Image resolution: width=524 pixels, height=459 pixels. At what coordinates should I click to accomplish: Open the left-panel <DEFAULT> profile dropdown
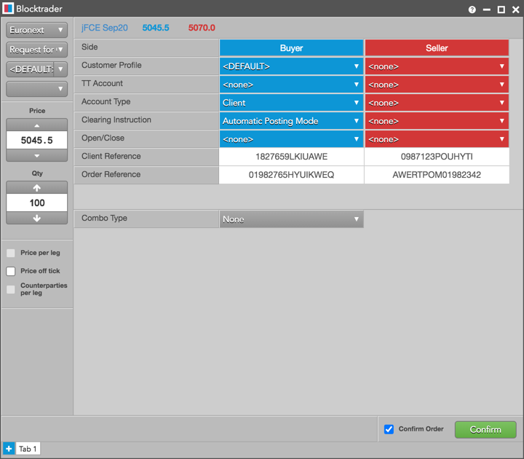pos(37,69)
